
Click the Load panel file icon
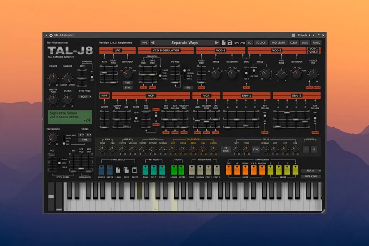(x=118, y=170)
